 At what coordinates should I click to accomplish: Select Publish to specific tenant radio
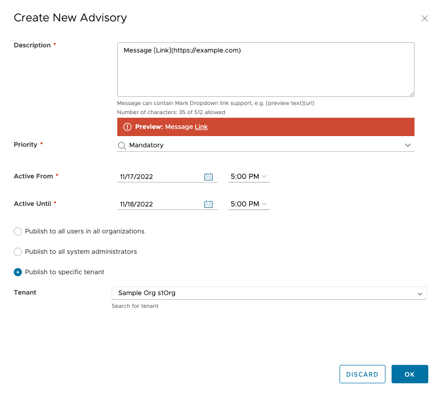click(18, 272)
